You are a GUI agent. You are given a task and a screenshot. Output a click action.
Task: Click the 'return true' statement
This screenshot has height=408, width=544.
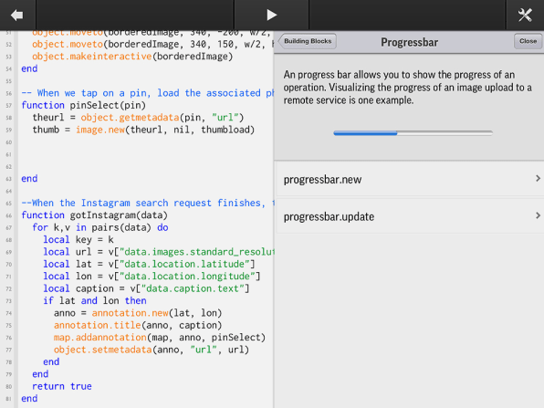pyautogui.click(x=62, y=386)
